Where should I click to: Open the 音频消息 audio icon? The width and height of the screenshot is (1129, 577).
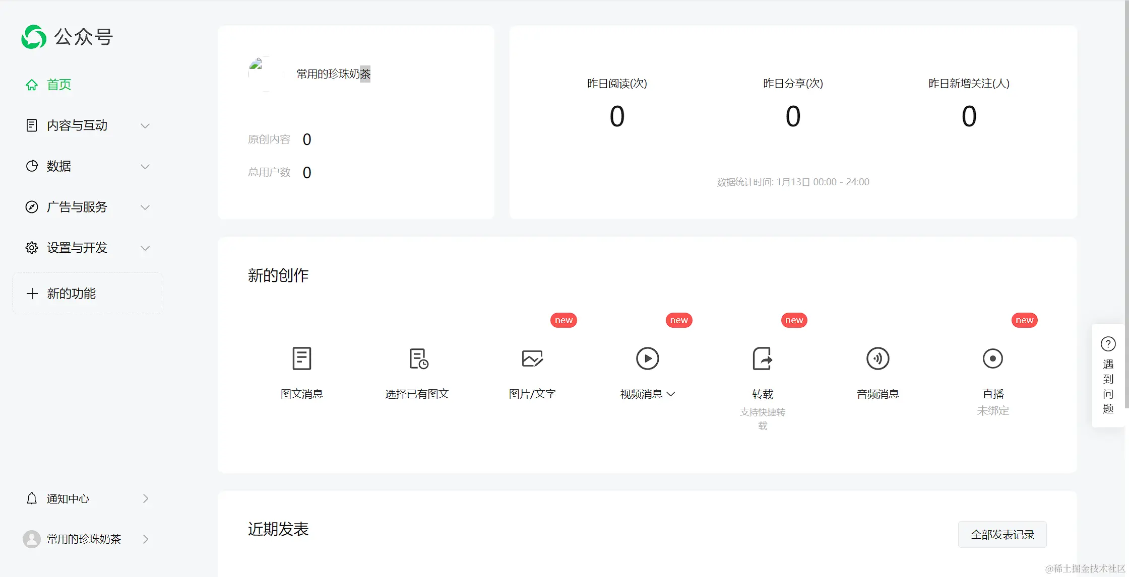coord(877,358)
